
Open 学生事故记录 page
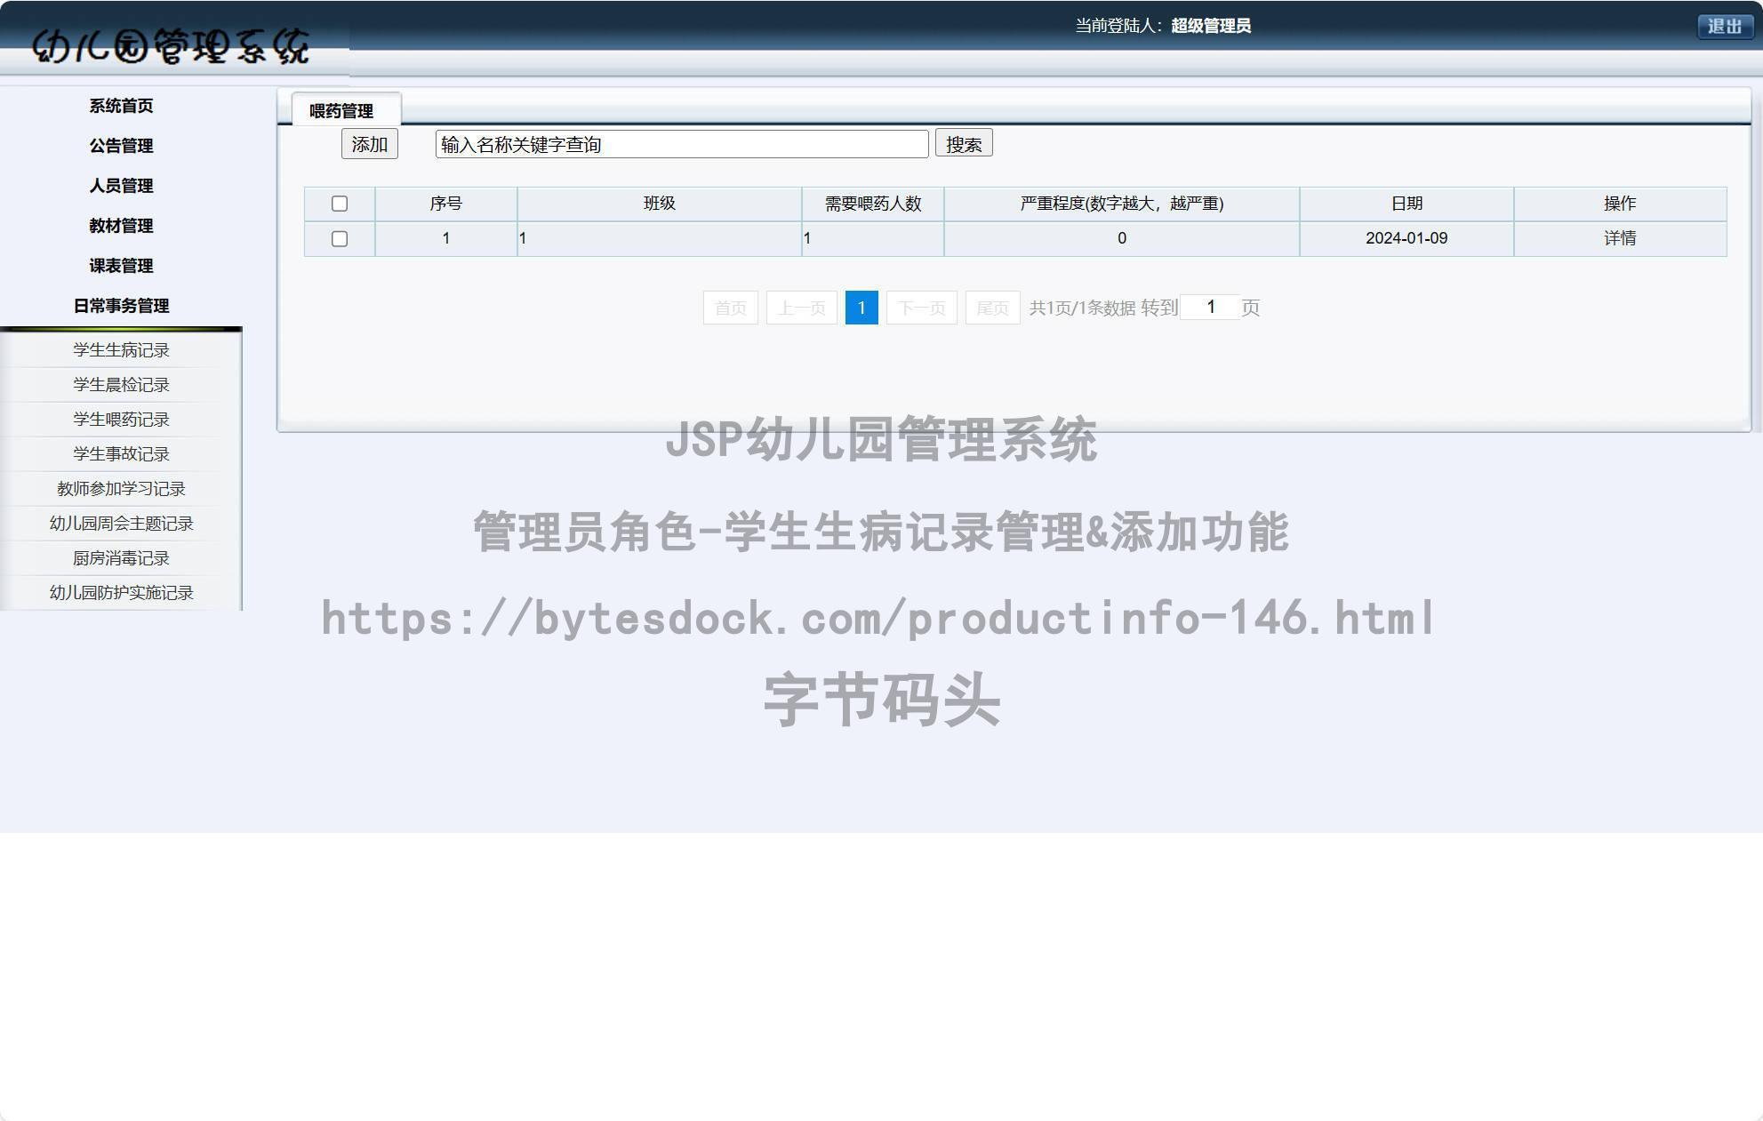[x=120, y=453]
